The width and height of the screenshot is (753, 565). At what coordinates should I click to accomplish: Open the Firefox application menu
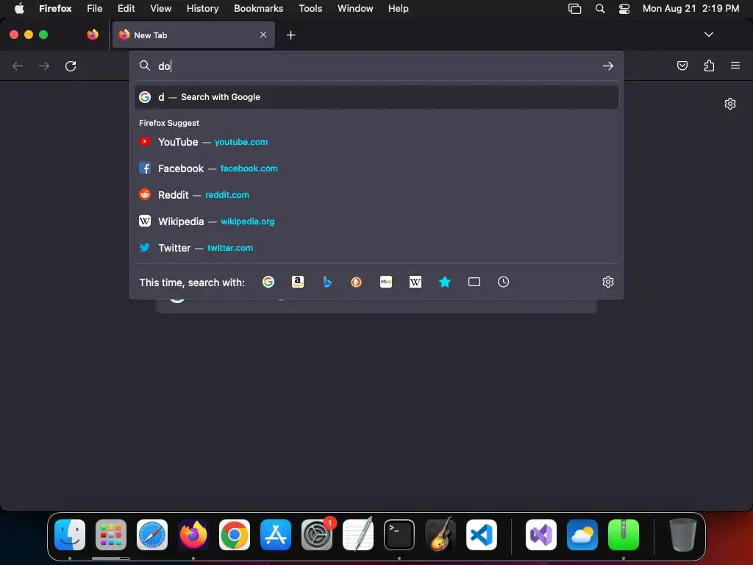click(x=55, y=8)
